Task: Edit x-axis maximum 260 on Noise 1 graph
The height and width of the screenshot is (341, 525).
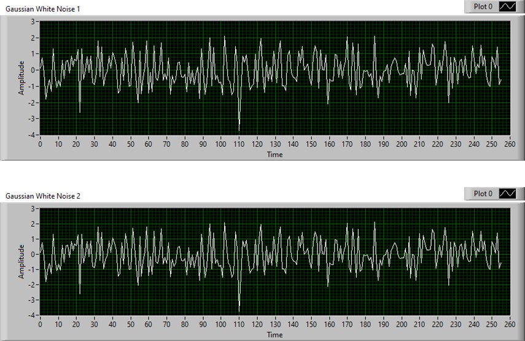Action: pyautogui.click(x=510, y=144)
